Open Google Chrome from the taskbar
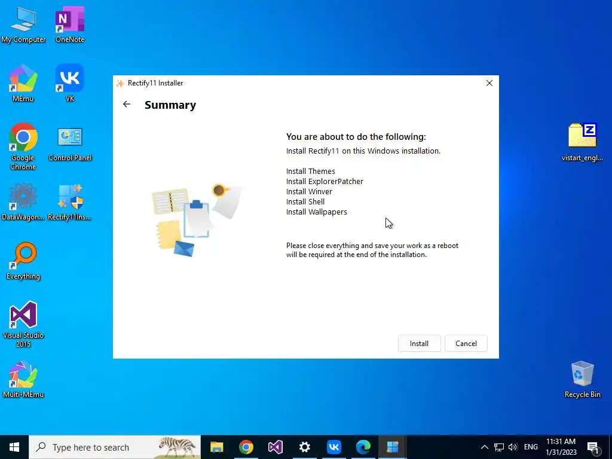The height and width of the screenshot is (459, 612). (x=246, y=447)
